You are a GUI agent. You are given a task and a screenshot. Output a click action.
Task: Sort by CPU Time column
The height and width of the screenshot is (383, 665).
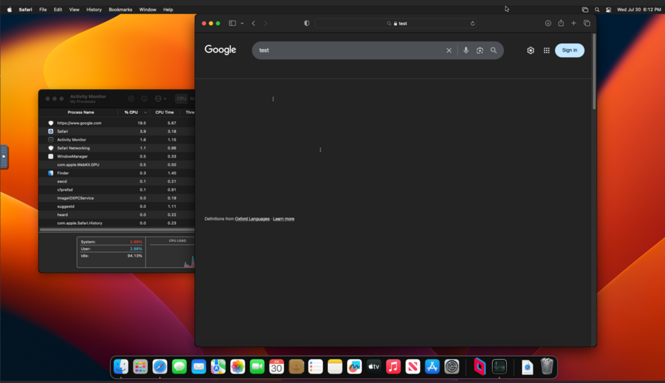[164, 112]
